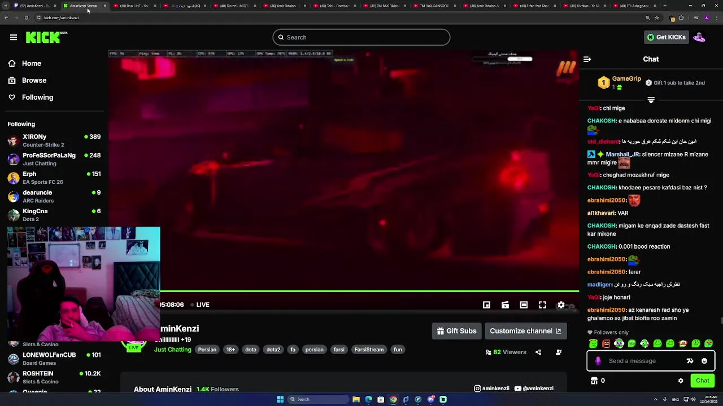Open X1ROHy's followed channel
The height and width of the screenshot is (406, 723).
coord(54,140)
